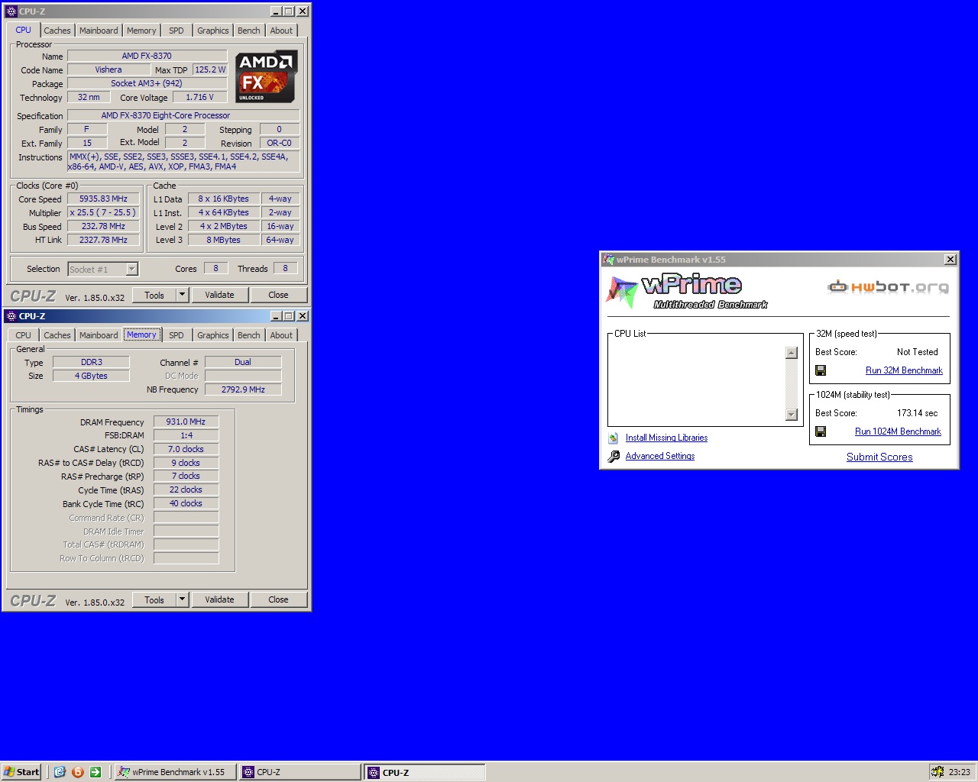The height and width of the screenshot is (782, 978).
Task: Open SPD tab in bottom CPU-Z window
Action: [x=176, y=335]
